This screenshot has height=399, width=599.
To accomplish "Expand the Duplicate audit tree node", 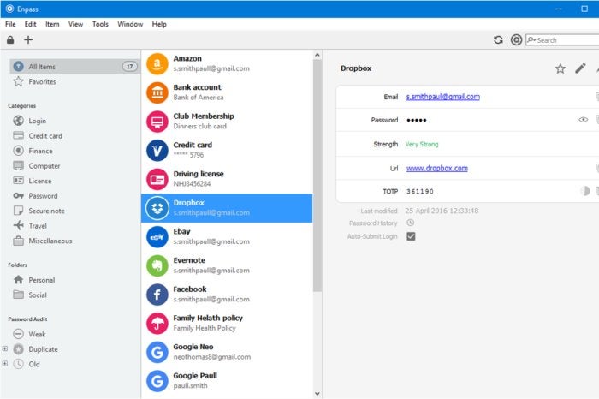I will 4,348.
